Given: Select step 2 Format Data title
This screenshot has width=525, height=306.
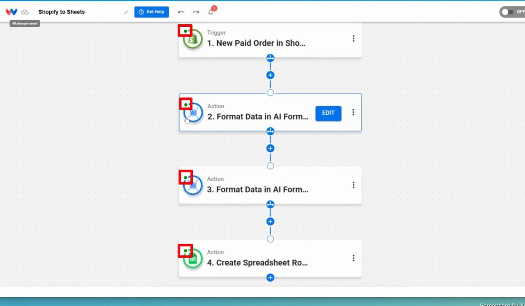Looking at the screenshot, I should (x=258, y=117).
